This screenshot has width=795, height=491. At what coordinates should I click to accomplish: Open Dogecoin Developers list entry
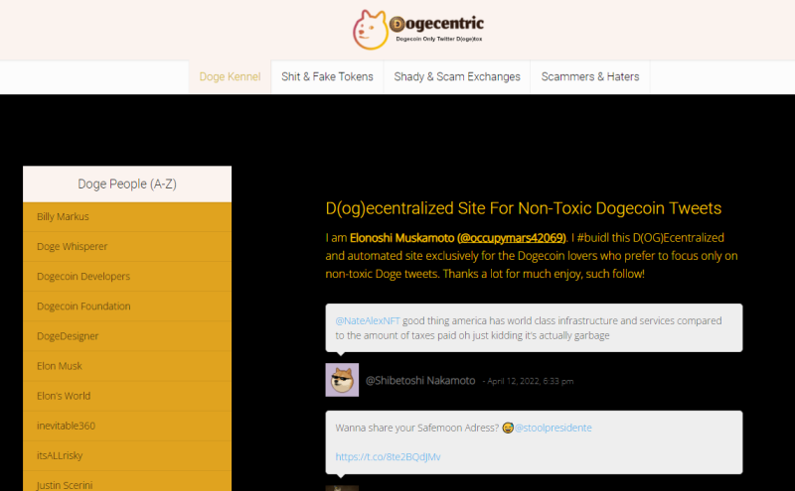[127, 277]
